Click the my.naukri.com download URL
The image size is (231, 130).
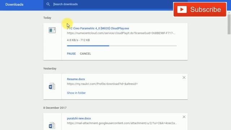(102, 84)
